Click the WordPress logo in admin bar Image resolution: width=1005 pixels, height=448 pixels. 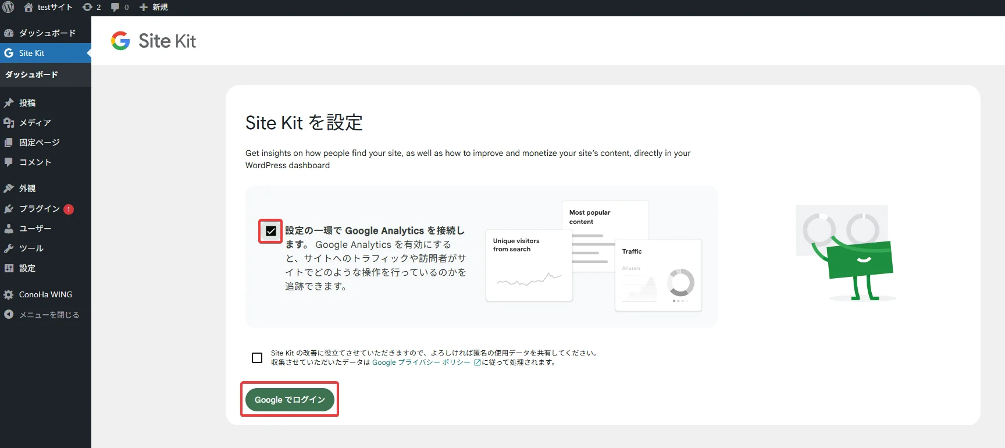tap(8, 7)
